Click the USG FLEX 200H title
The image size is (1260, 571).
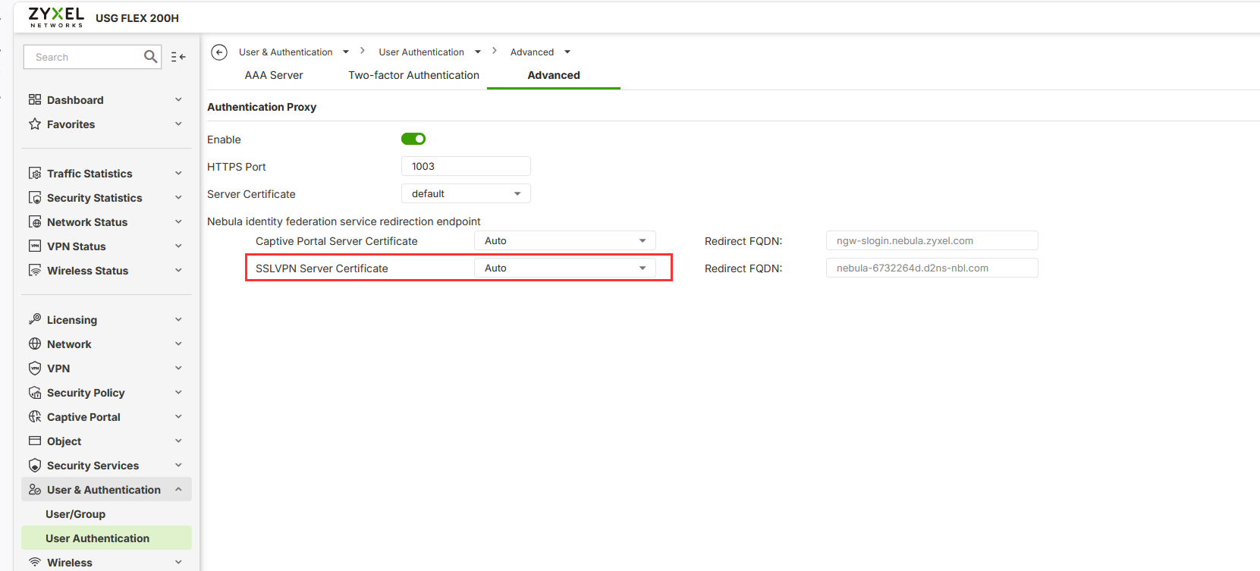pyautogui.click(x=137, y=18)
